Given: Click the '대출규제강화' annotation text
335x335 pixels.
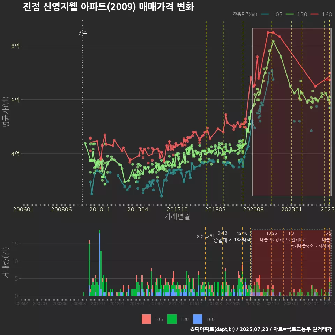Looking at the screenshot, I should 271,240.
